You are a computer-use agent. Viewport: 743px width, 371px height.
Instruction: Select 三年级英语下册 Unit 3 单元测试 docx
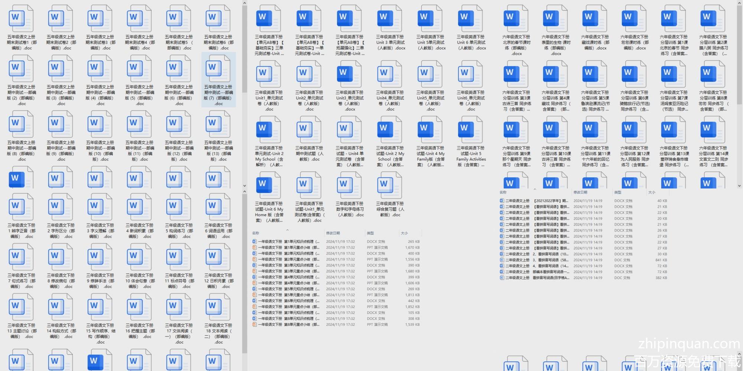pos(390,19)
